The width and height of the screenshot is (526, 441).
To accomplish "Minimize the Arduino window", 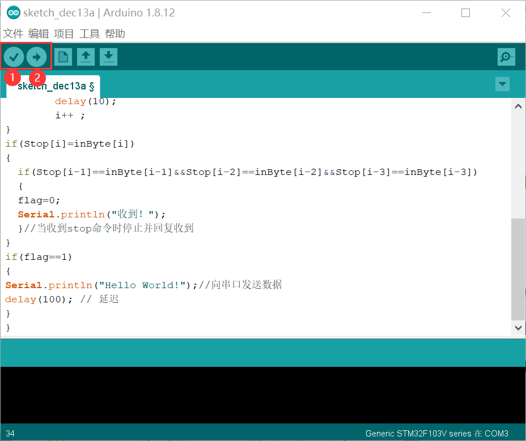I will coord(426,12).
